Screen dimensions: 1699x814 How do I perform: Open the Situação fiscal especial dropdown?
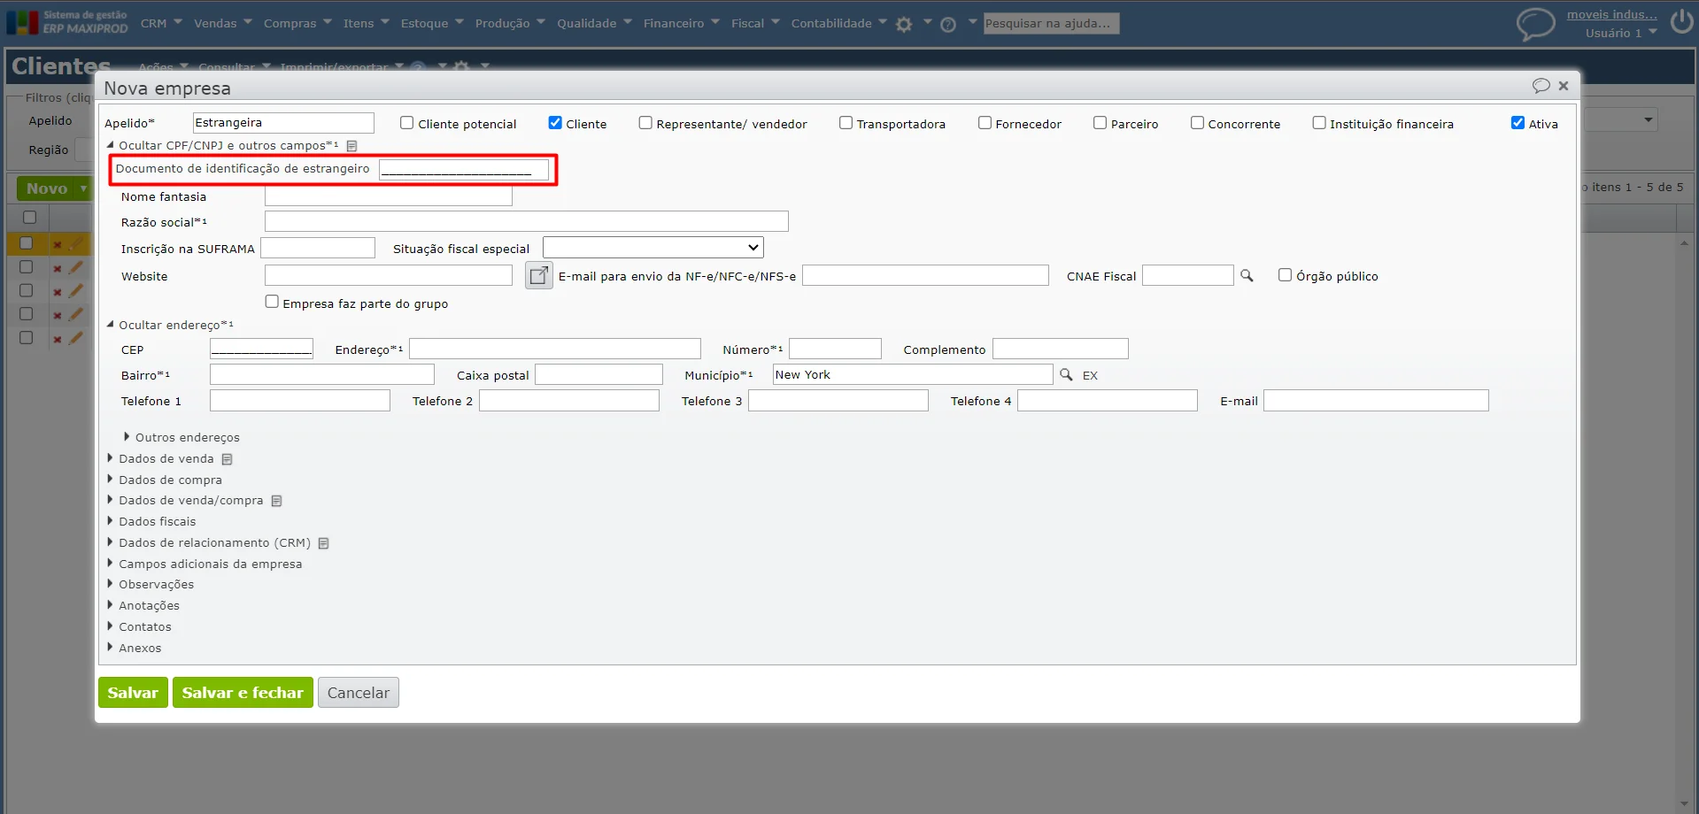pyautogui.click(x=653, y=248)
